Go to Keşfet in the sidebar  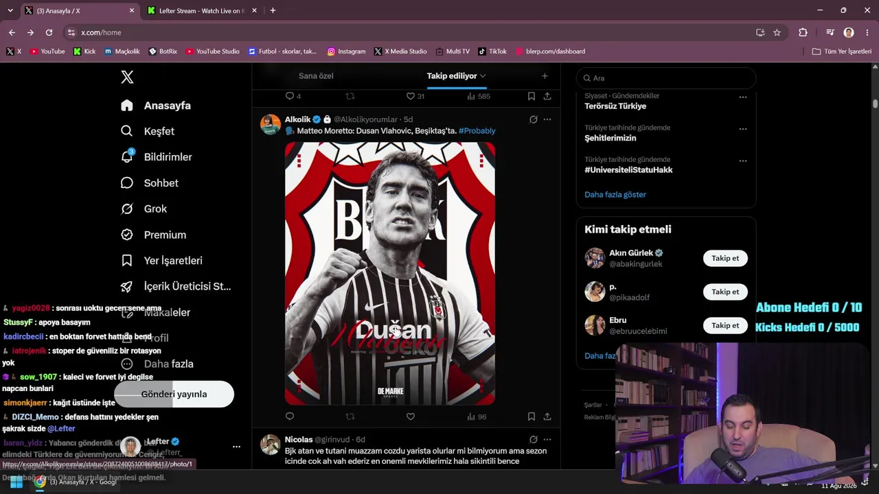coord(148,131)
